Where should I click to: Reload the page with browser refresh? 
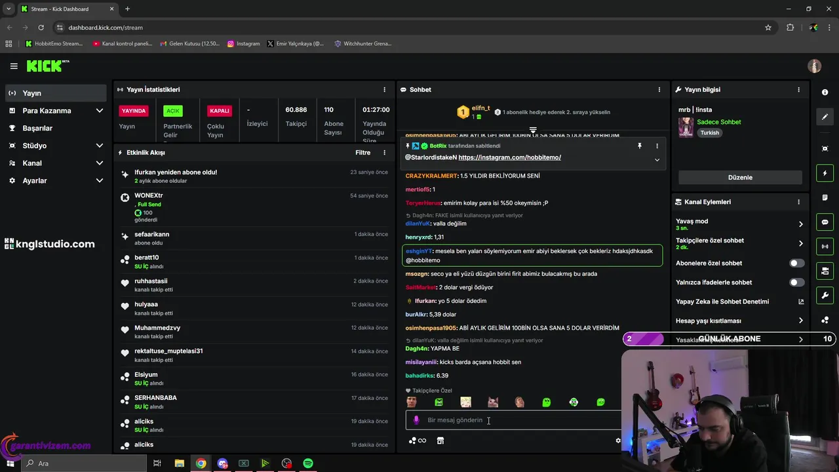point(41,28)
